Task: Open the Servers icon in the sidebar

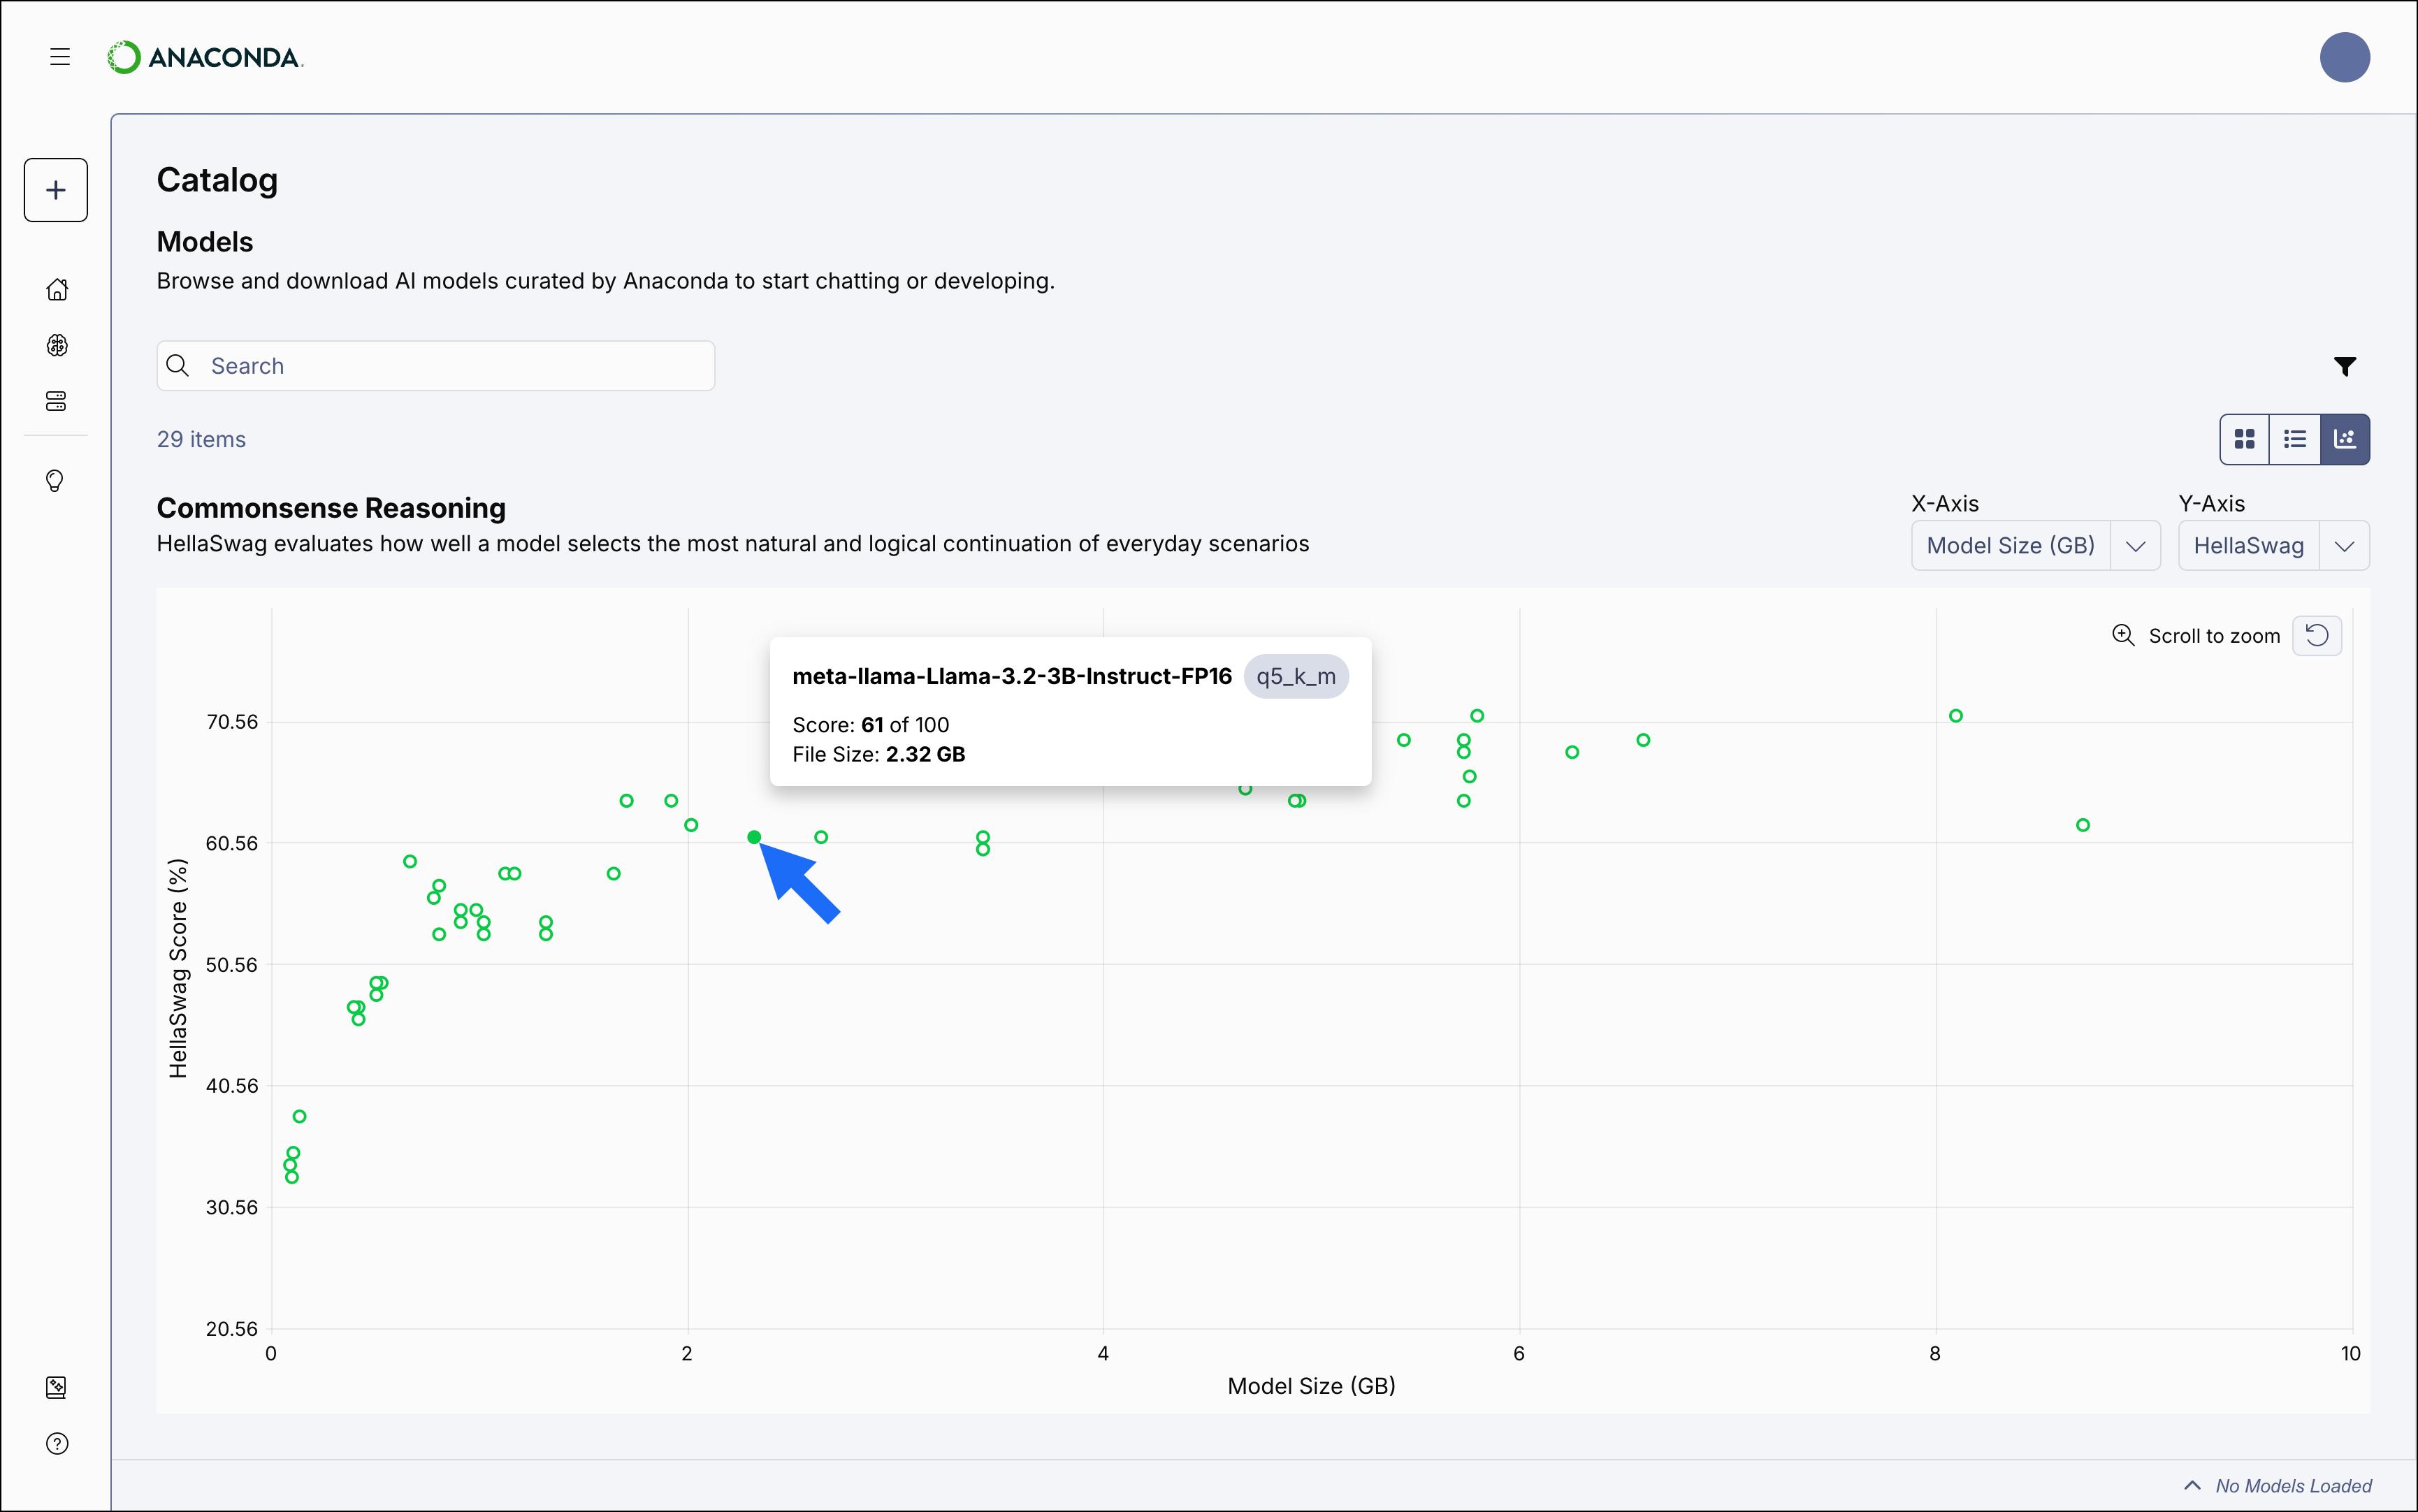Action: click(x=57, y=401)
